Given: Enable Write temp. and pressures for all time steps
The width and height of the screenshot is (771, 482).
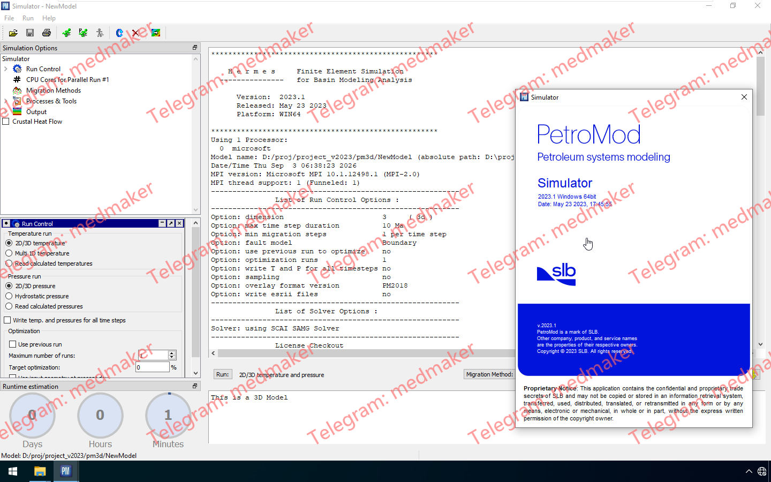Looking at the screenshot, I should tap(7, 320).
